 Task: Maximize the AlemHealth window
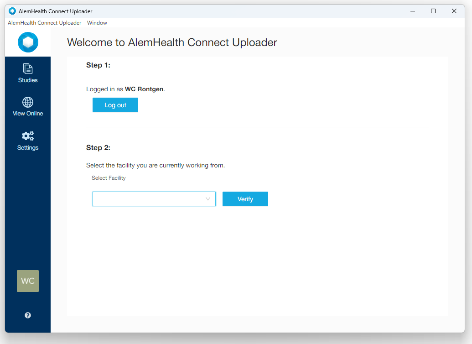[x=433, y=11]
